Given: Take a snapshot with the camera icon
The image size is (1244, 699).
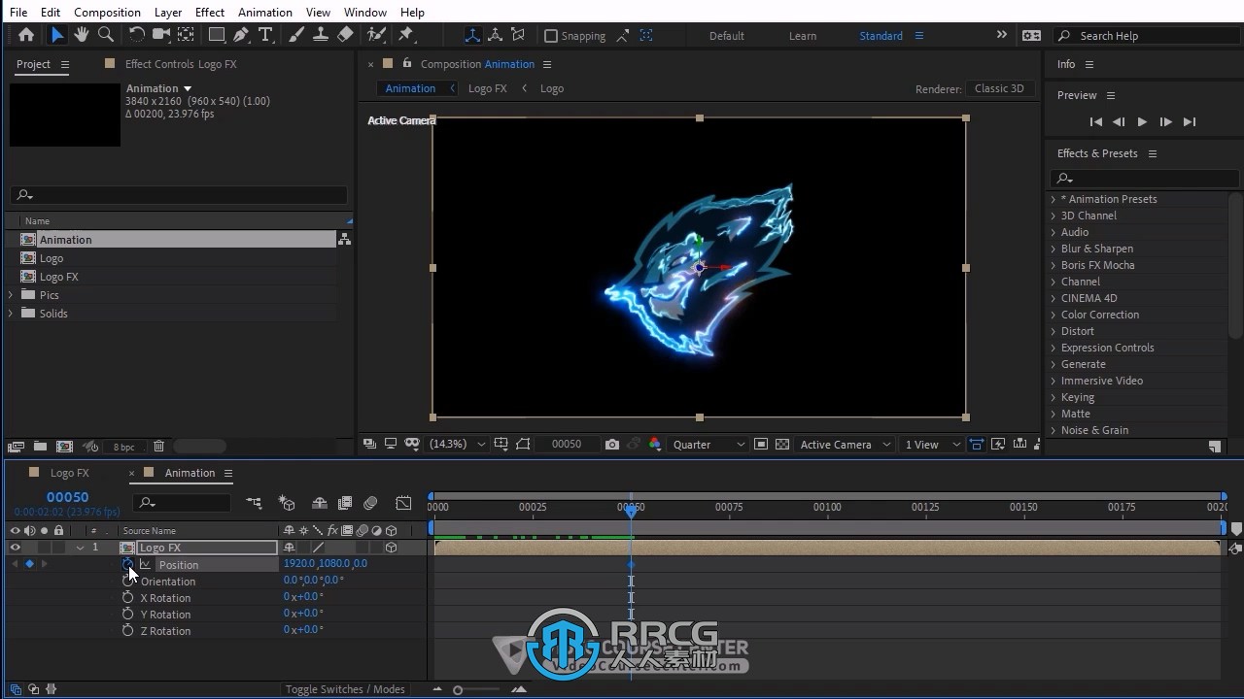Looking at the screenshot, I should [x=611, y=445].
